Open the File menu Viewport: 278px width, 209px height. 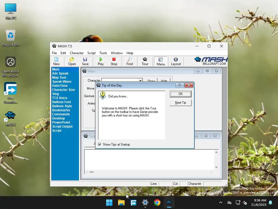pos(54,53)
